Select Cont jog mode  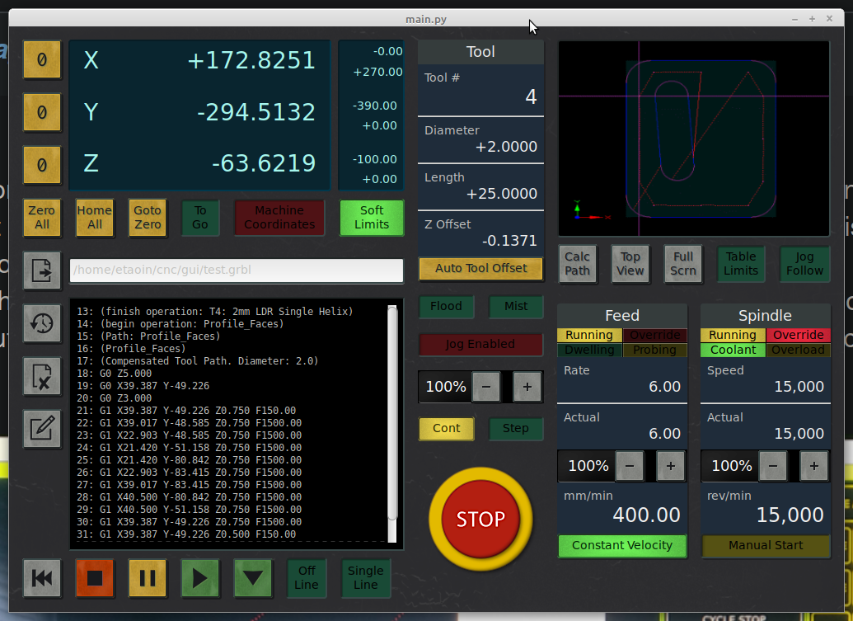coord(446,428)
